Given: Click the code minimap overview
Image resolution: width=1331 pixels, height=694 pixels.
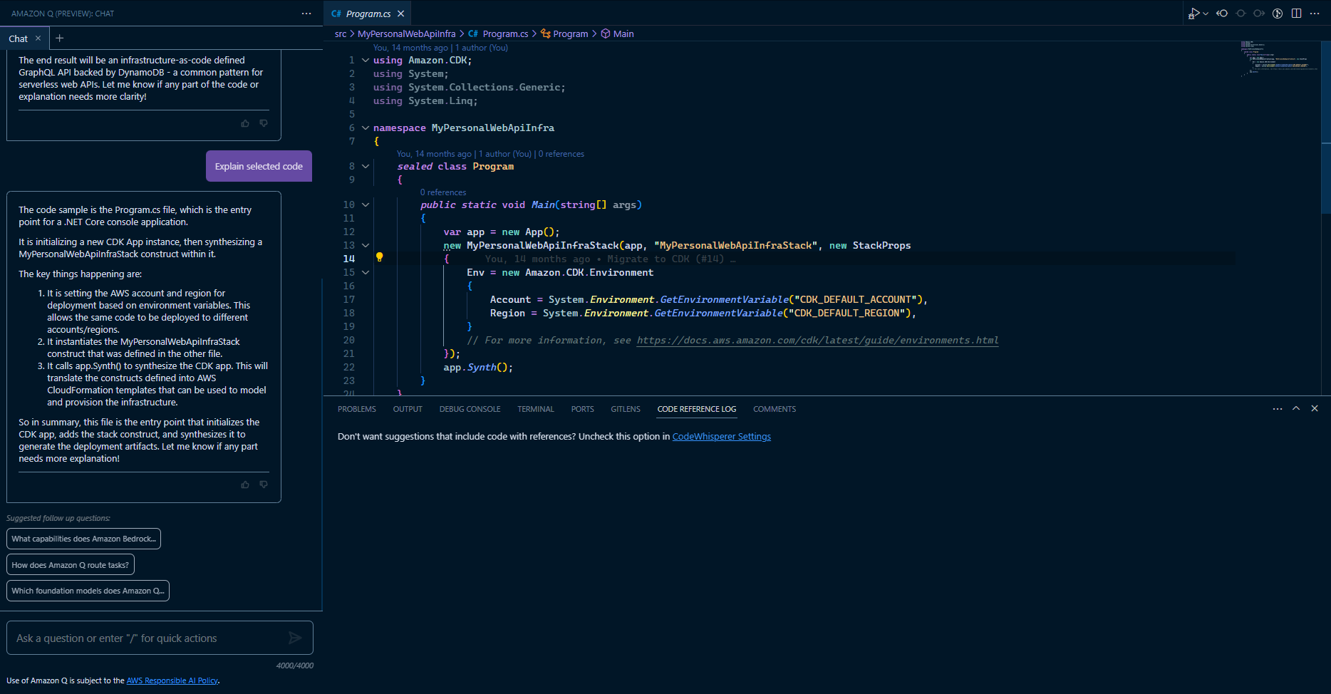Looking at the screenshot, I should pyautogui.click(x=1278, y=58).
